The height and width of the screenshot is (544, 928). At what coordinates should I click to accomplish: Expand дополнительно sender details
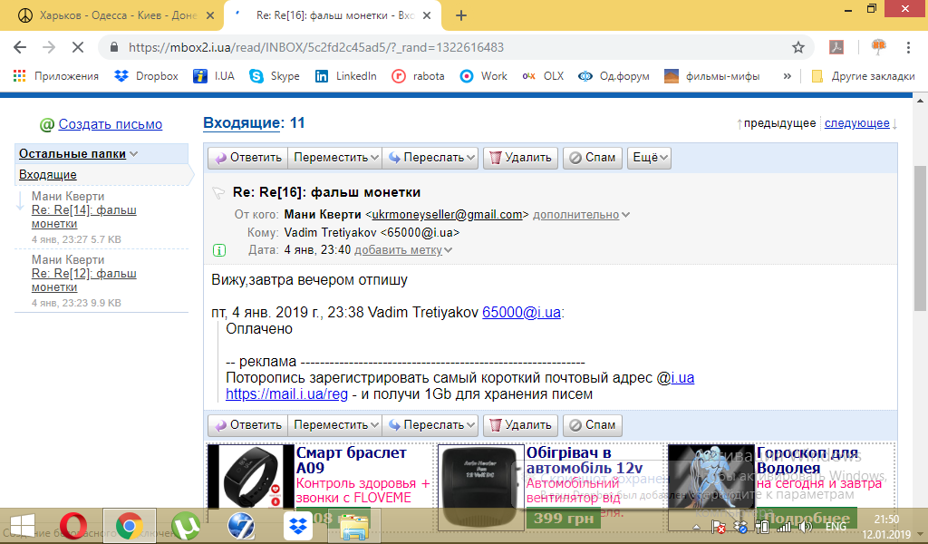pyautogui.click(x=581, y=215)
